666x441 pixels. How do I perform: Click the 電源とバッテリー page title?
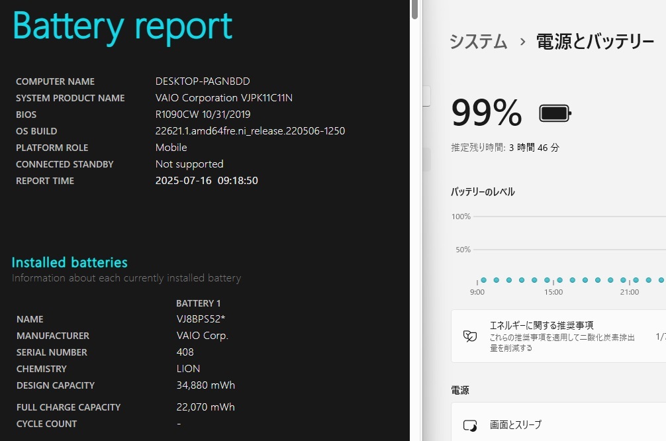[595, 42]
